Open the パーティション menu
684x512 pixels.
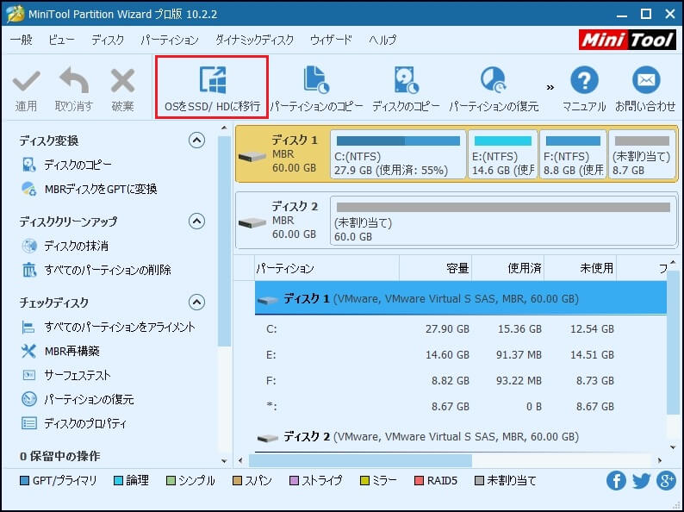click(x=170, y=41)
